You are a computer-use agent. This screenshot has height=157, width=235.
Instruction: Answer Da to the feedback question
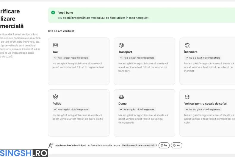pyautogui.click(x=164, y=145)
